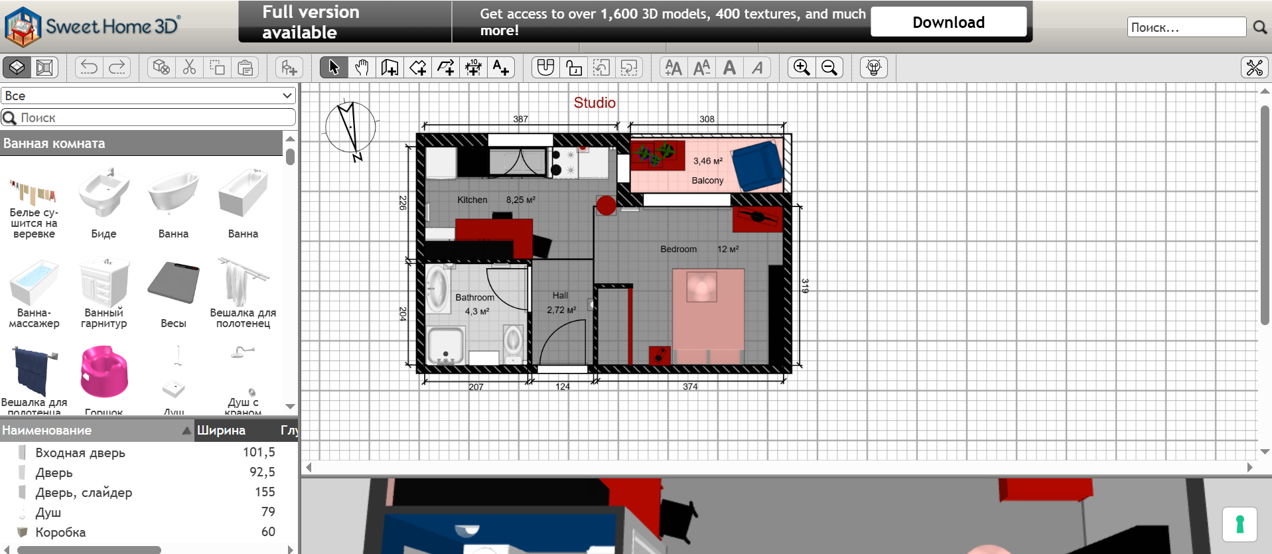Click the green help button

coord(1239,524)
